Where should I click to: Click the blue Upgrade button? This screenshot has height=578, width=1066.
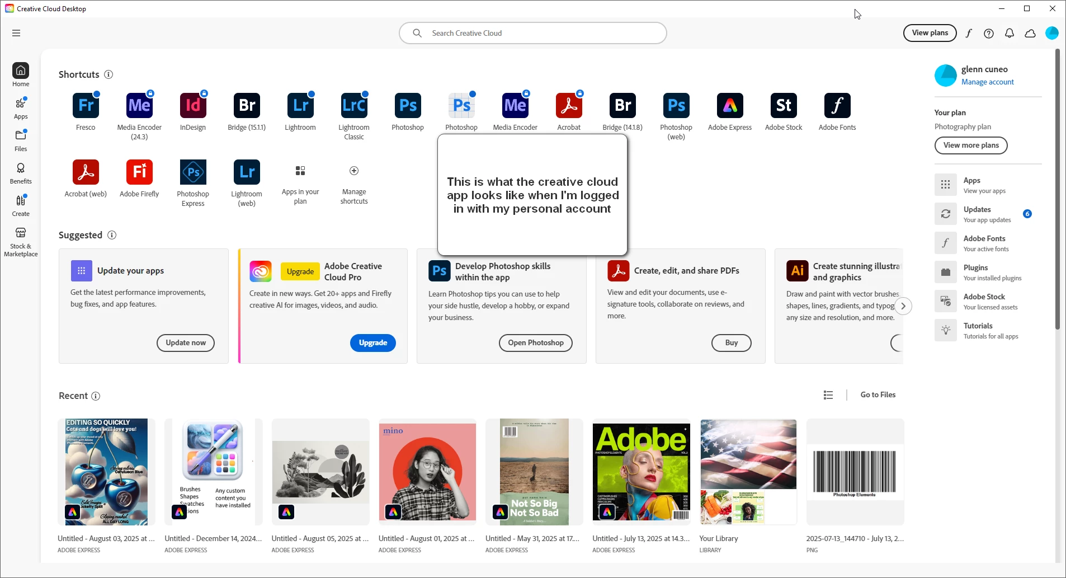(373, 343)
